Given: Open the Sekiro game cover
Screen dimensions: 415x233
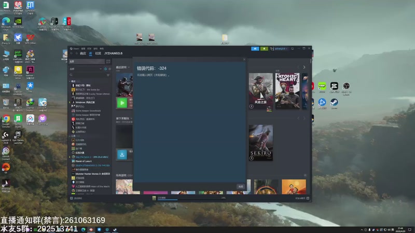Looking at the screenshot, I should (261, 143).
